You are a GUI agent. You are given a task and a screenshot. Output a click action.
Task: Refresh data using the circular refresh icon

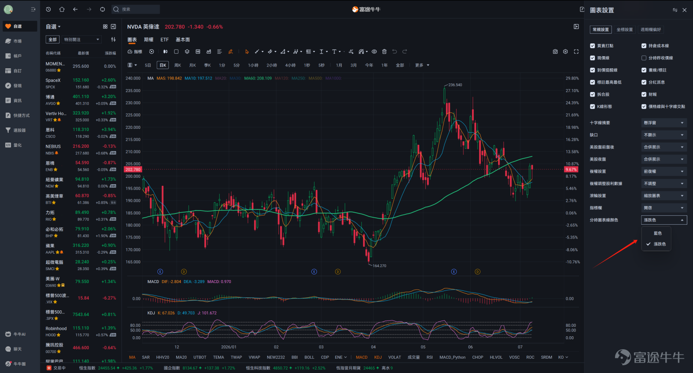(103, 9)
